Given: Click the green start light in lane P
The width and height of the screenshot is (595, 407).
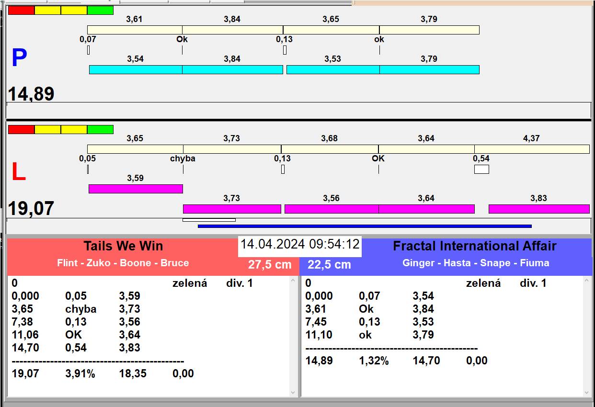Looking at the screenshot, I should (x=100, y=11).
